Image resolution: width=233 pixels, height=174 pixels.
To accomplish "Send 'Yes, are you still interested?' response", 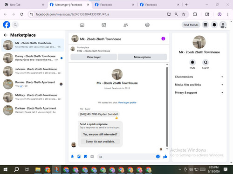I will tap(100, 134).
